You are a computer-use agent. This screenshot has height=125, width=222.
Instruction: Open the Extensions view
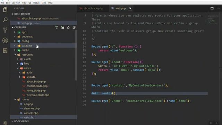point(5,50)
